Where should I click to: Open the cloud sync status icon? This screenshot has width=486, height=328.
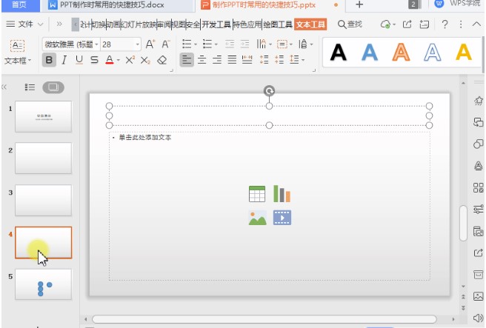(385, 24)
